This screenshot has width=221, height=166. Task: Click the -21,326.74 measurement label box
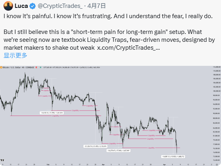[x=96, y=146]
